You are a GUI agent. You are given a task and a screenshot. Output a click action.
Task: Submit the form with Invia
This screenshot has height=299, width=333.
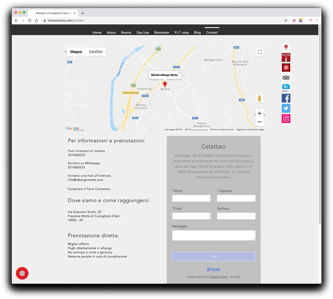pyautogui.click(x=214, y=256)
